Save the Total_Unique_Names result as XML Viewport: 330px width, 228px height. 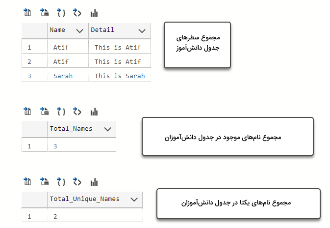point(77,182)
